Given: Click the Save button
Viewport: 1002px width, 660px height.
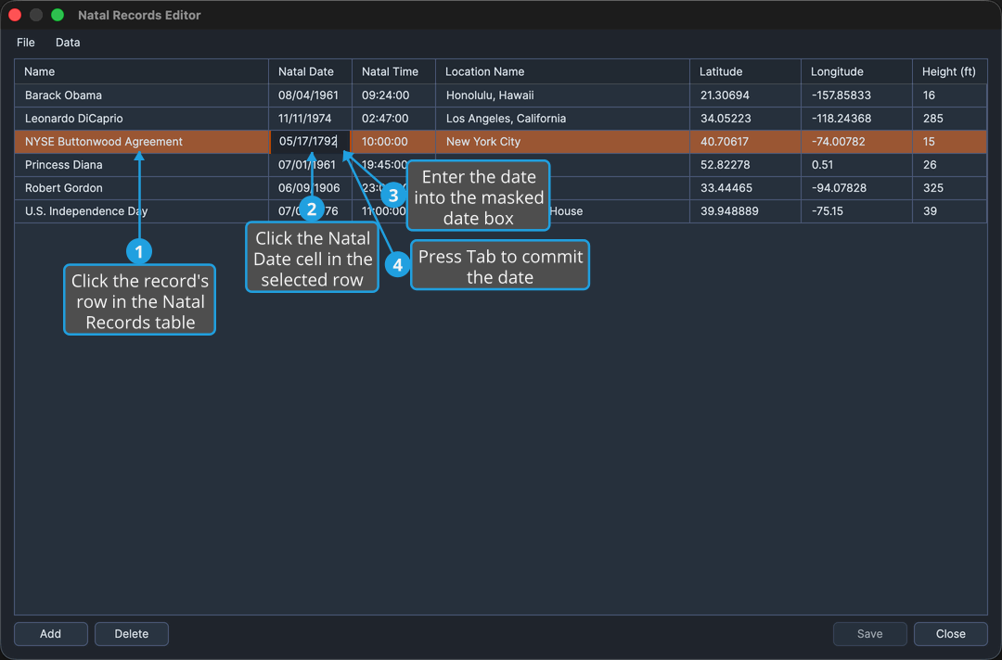Looking at the screenshot, I should pos(869,634).
